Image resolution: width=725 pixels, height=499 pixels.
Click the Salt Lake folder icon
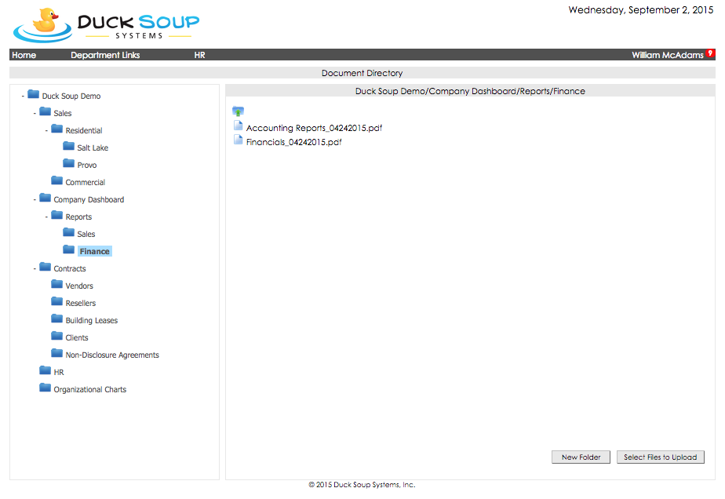[x=69, y=147]
